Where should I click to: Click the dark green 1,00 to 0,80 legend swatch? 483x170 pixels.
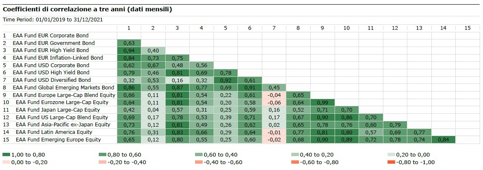click(x=6, y=155)
